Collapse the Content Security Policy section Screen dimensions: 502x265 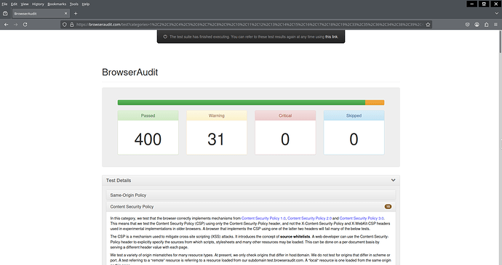tap(251, 207)
